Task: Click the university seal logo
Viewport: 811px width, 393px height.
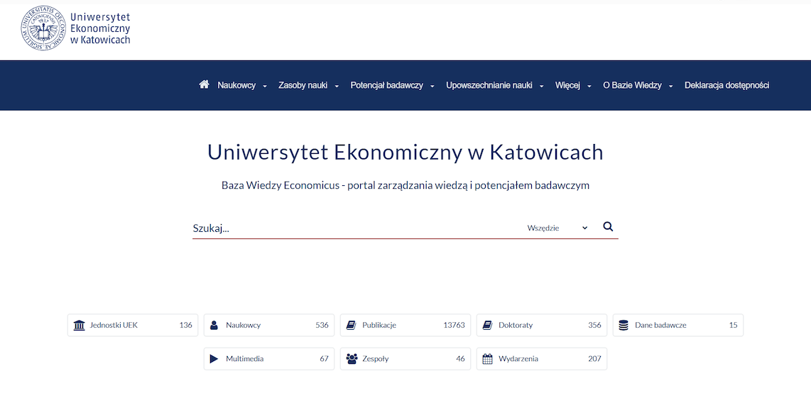Action: coord(43,28)
